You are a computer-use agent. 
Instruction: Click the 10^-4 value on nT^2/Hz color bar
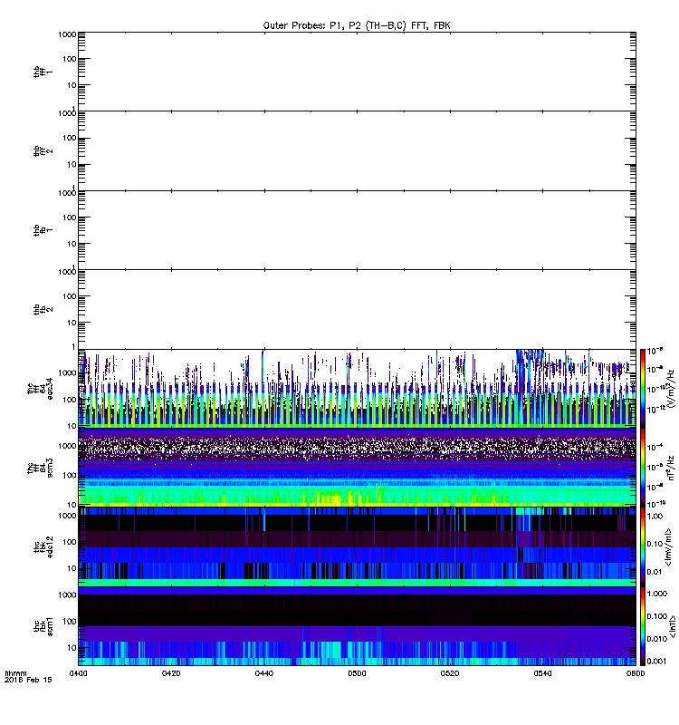click(x=655, y=447)
